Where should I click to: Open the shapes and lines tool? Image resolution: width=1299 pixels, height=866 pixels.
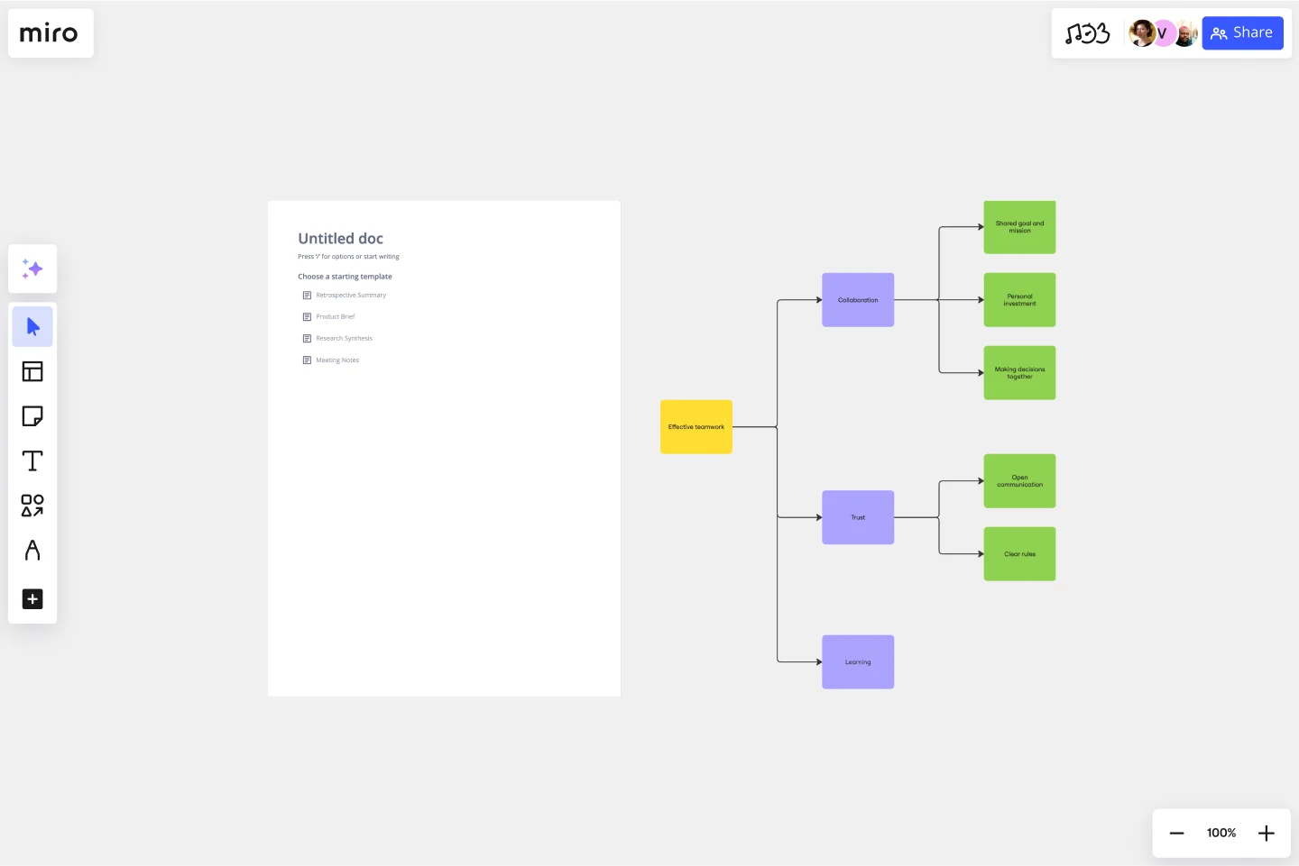(32, 506)
